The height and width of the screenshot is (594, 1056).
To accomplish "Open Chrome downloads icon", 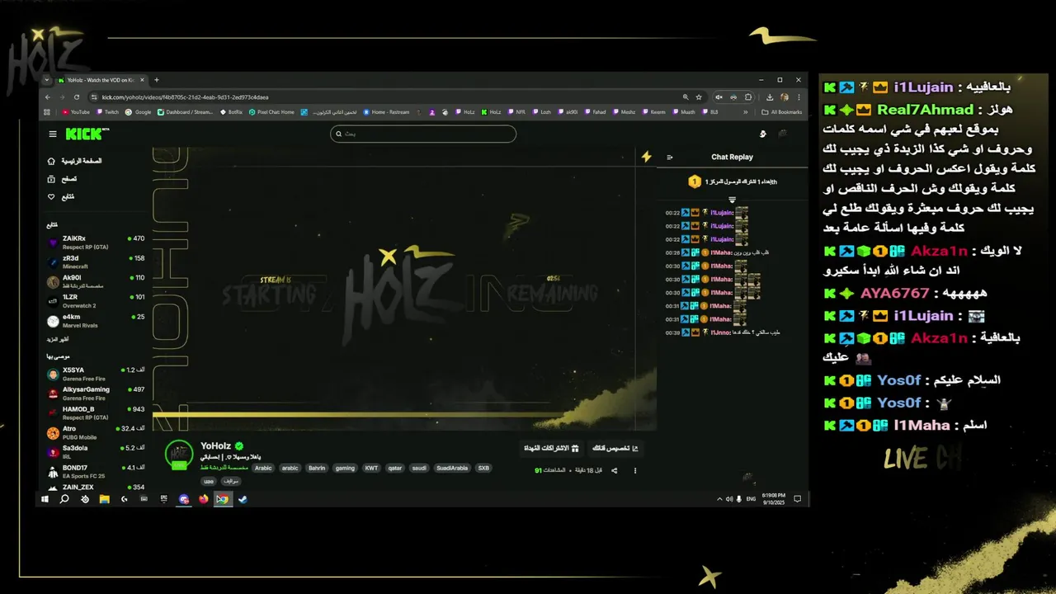I will (770, 97).
